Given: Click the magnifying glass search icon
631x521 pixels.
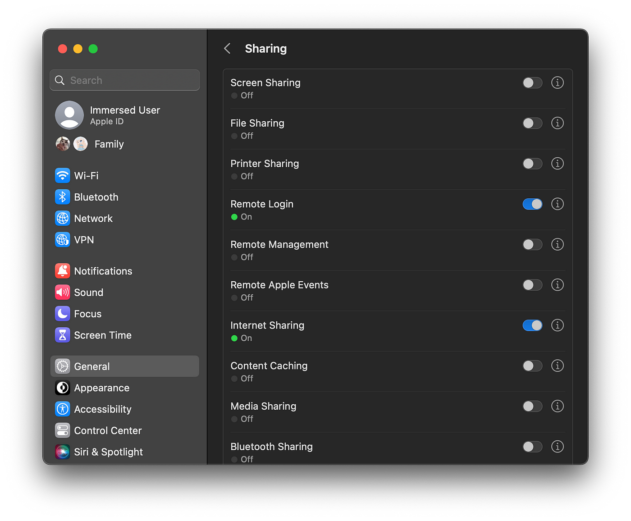Looking at the screenshot, I should (x=59, y=80).
